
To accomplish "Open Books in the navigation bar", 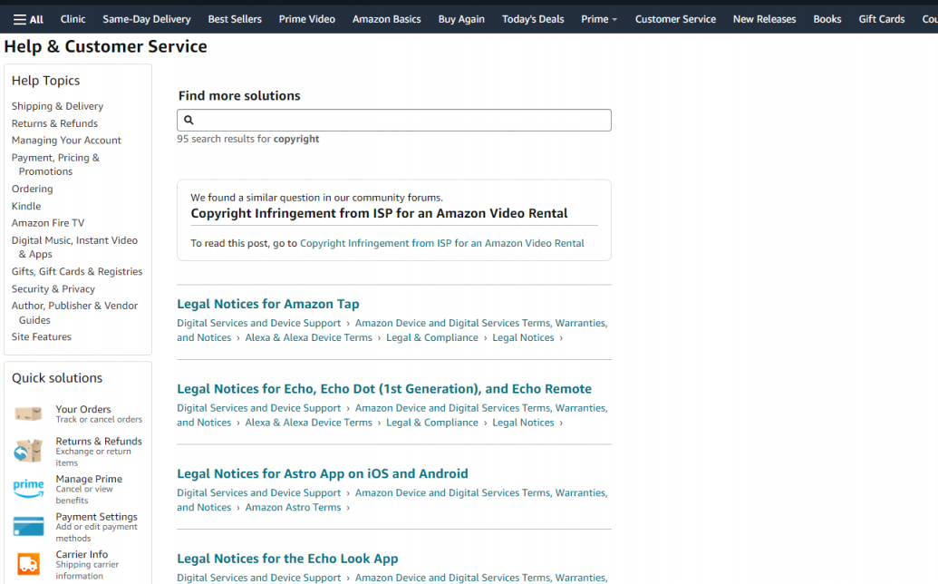I will coord(827,19).
